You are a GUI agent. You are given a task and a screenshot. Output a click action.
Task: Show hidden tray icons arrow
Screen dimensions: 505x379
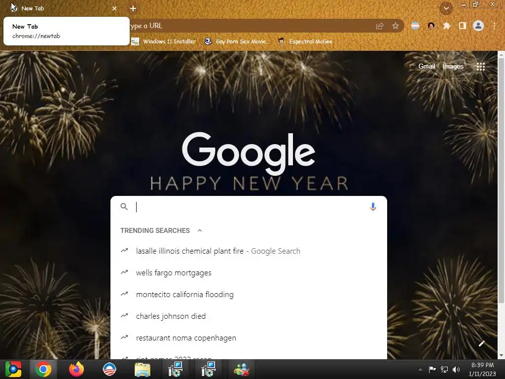420,370
